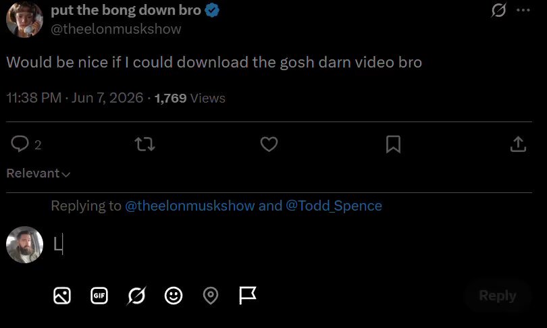
Task: Click the Grok icon beside the more options
Action: [499, 10]
